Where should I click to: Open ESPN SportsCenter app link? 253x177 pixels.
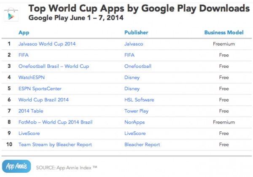point(40,88)
